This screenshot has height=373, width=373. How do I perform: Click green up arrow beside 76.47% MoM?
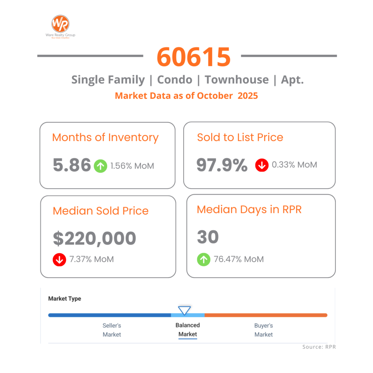pos(204,260)
